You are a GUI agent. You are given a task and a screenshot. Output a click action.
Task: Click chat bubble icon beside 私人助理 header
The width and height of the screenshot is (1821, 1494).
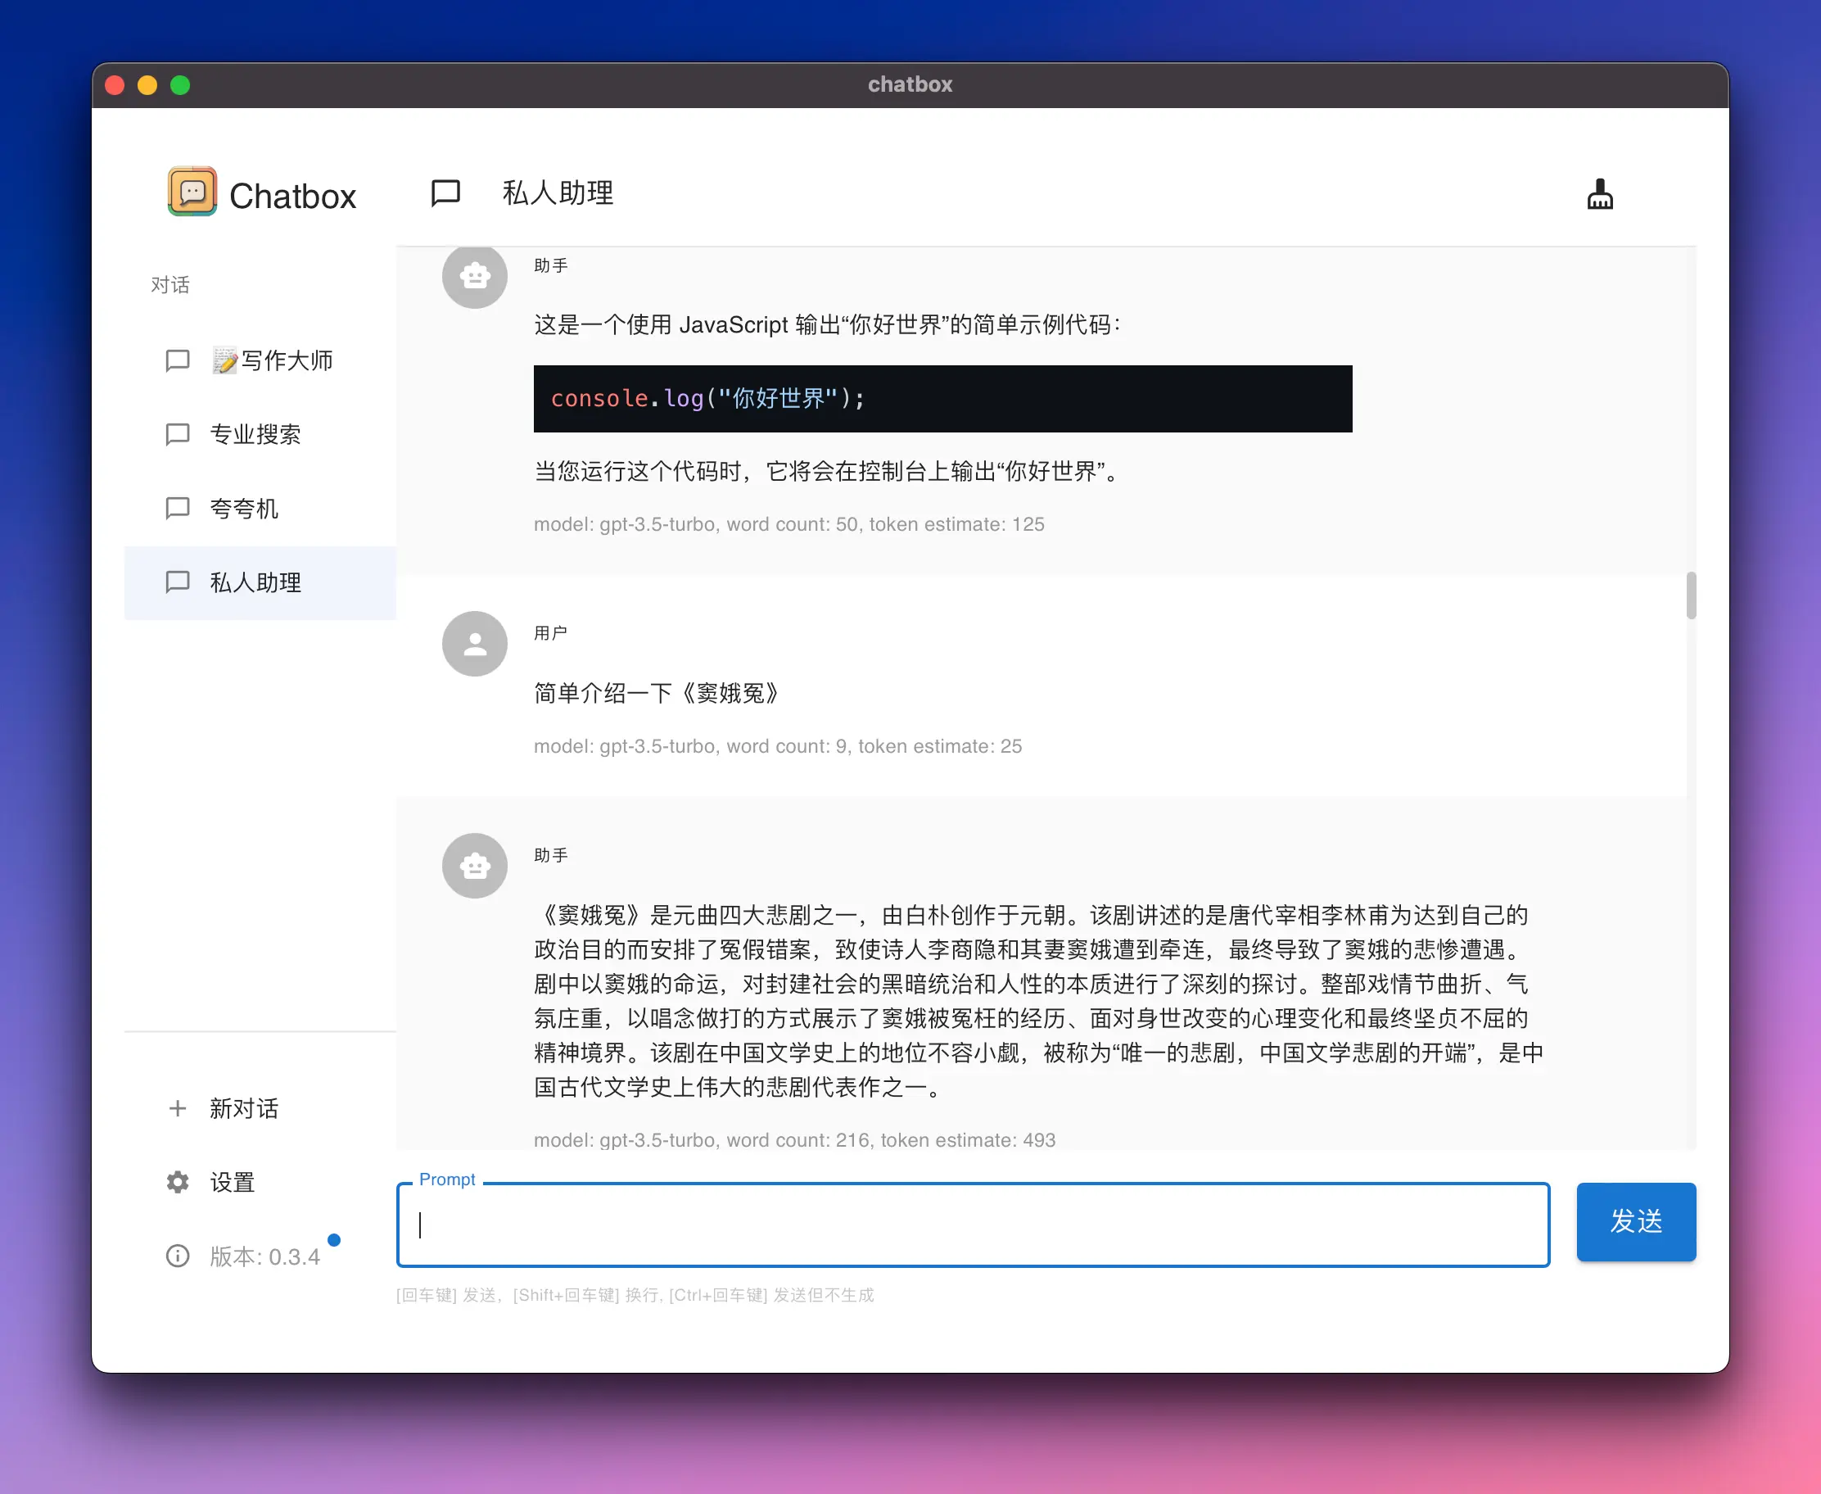445,192
